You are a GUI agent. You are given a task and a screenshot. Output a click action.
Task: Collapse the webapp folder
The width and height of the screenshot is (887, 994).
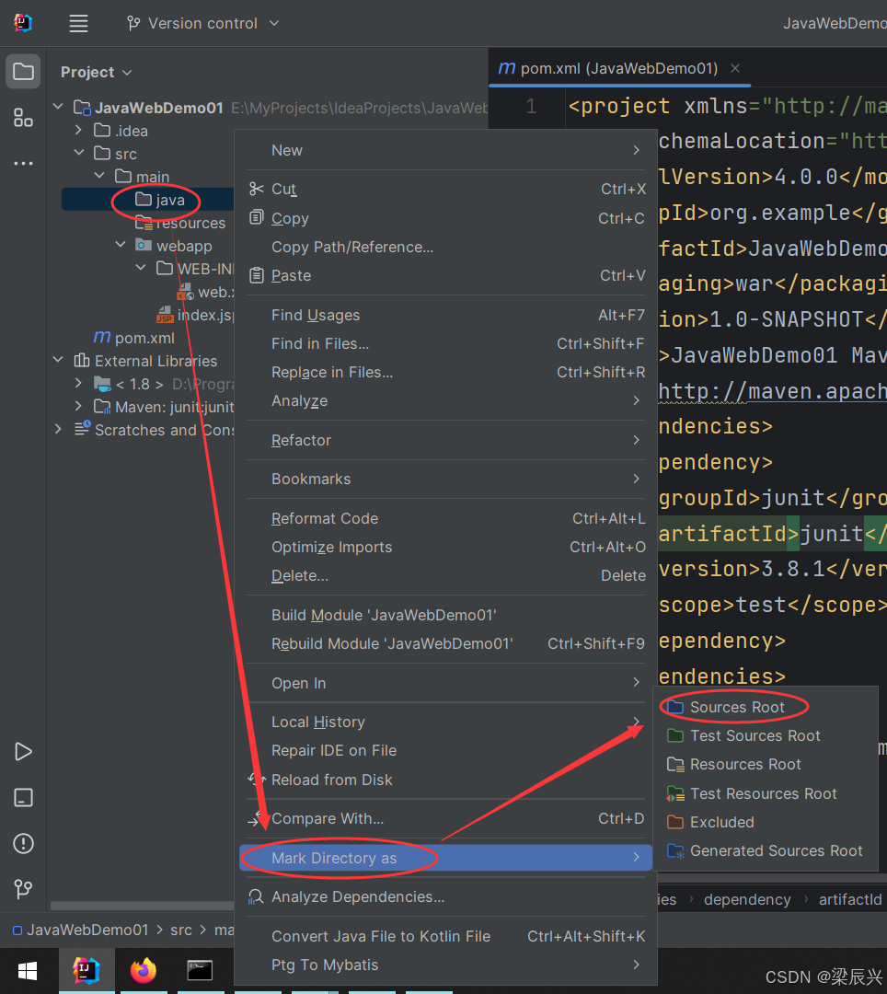(121, 245)
